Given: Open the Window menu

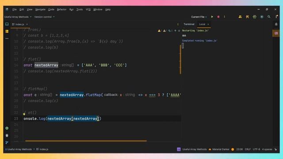Looking at the screenshot, I should (x=98, y=9).
